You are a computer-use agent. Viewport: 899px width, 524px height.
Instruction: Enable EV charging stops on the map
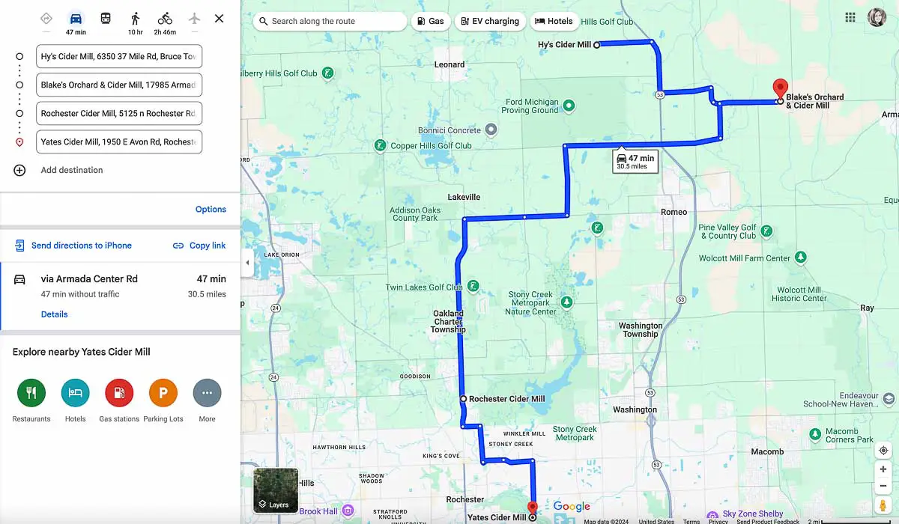490,21
